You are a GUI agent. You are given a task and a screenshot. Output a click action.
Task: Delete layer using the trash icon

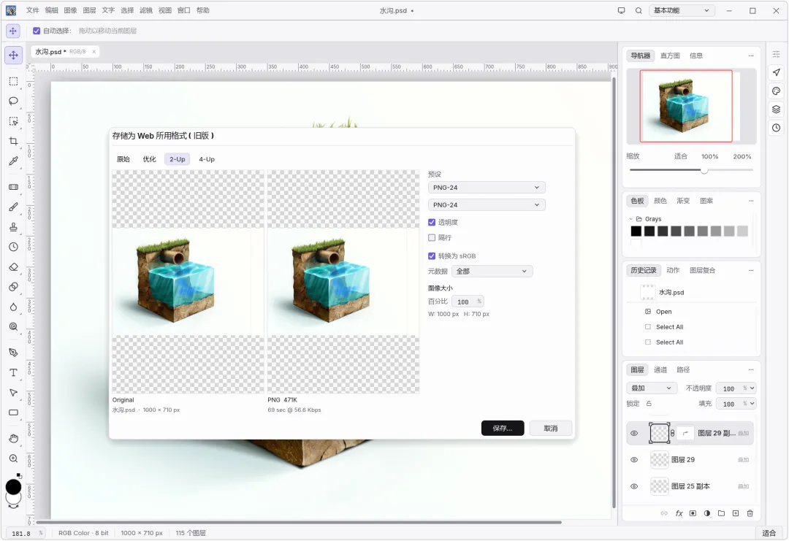(750, 513)
